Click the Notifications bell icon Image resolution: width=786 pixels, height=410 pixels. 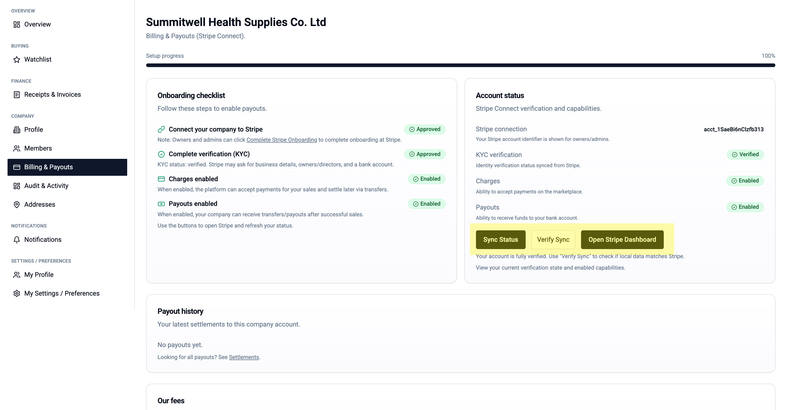pos(17,240)
